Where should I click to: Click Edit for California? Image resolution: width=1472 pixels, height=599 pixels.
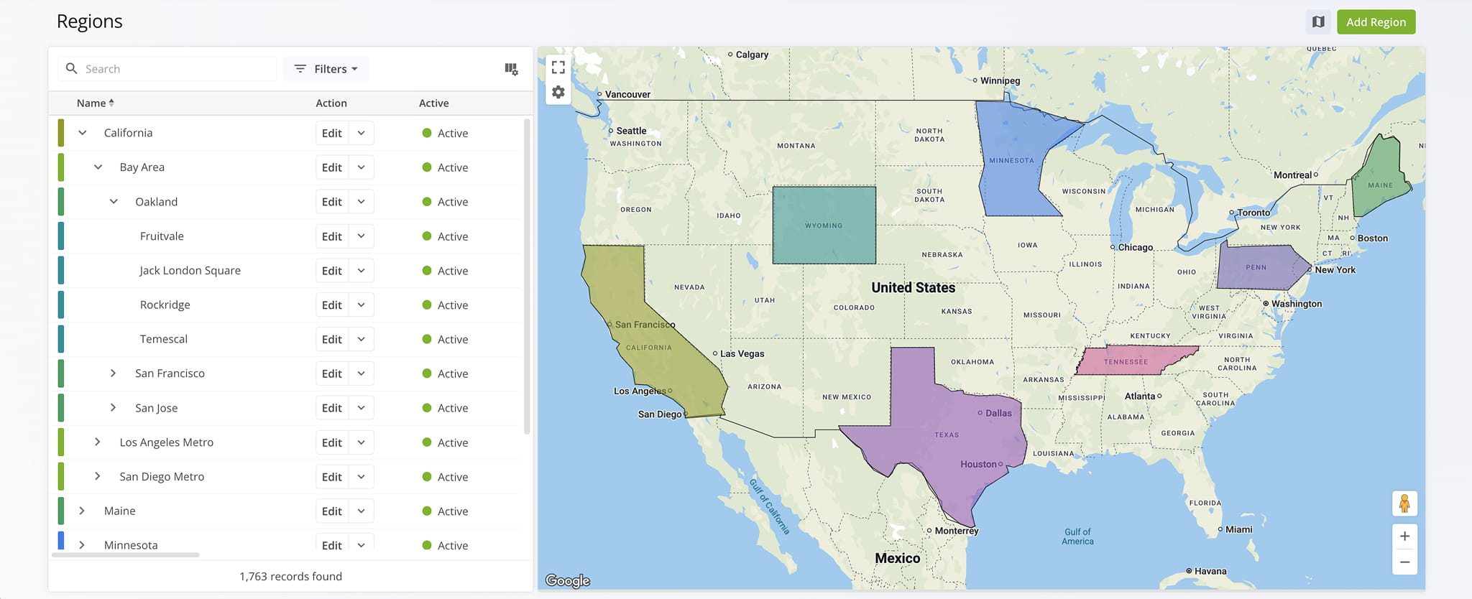click(x=332, y=133)
